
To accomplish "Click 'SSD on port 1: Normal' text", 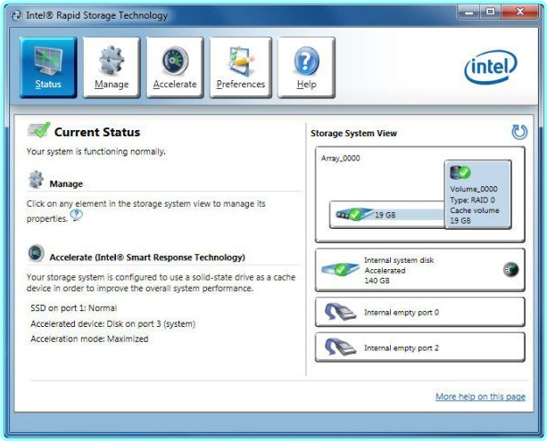I will 73,308.
